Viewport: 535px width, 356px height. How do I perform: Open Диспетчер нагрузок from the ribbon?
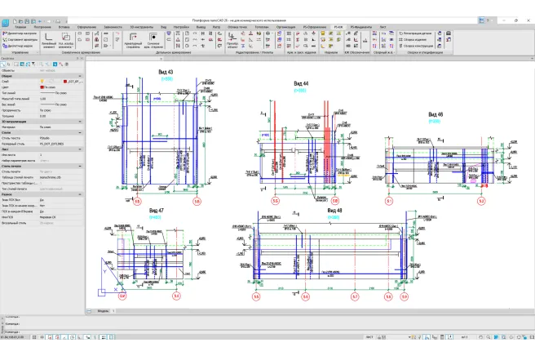point(21,32)
